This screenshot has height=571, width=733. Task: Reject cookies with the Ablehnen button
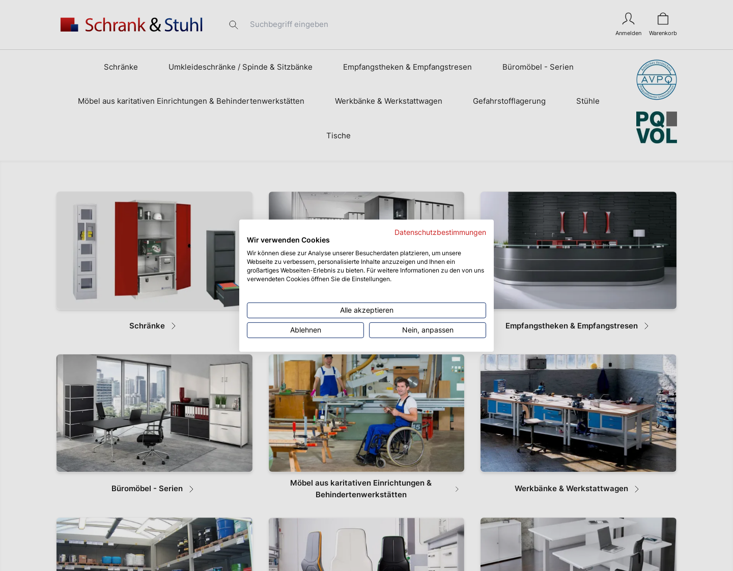click(305, 330)
